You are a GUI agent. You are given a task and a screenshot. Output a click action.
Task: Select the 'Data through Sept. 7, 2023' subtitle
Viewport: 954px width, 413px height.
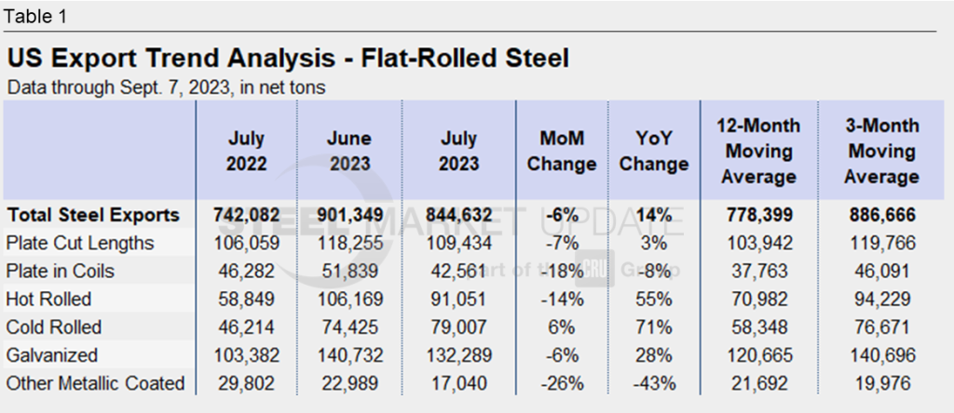tap(165, 87)
